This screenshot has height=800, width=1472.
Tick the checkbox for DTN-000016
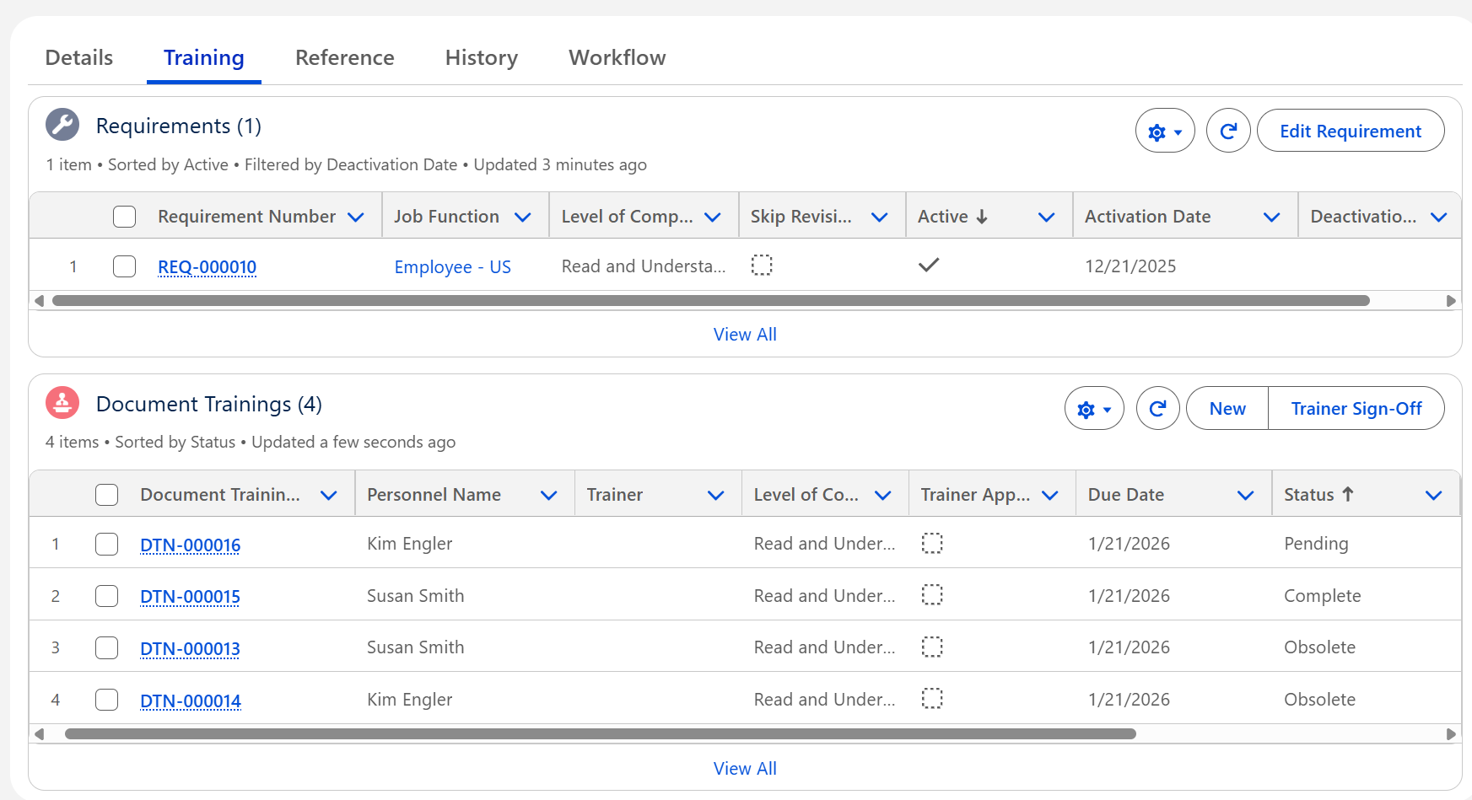pyautogui.click(x=107, y=545)
